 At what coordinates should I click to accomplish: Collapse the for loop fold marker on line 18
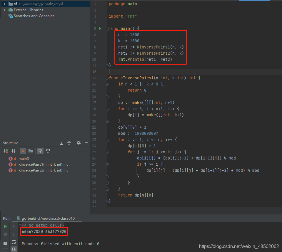click(x=107, y=109)
